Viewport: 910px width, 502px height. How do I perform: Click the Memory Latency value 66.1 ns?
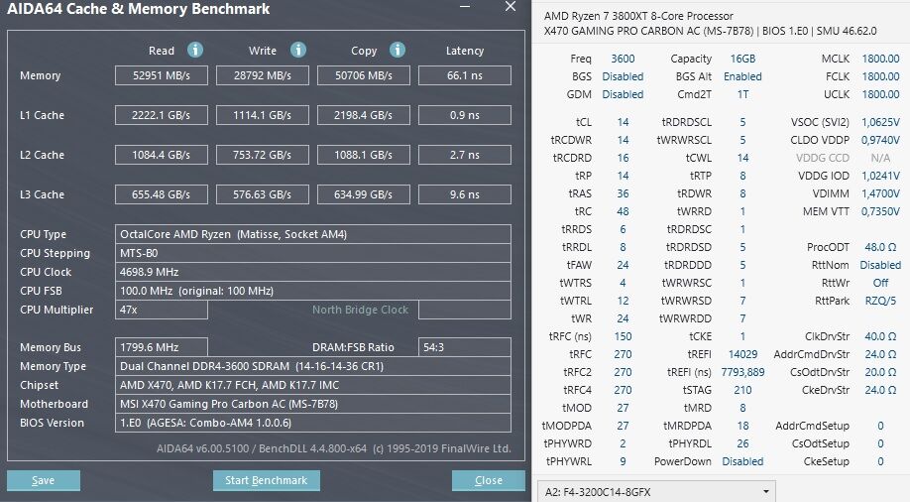tap(464, 75)
